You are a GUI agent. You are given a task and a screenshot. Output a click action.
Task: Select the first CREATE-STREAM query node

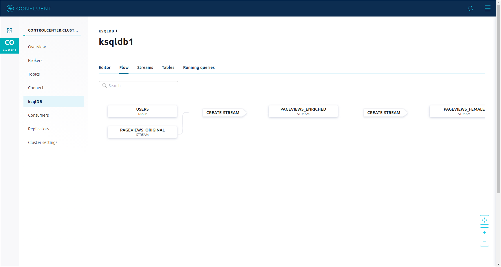[x=224, y=113]
